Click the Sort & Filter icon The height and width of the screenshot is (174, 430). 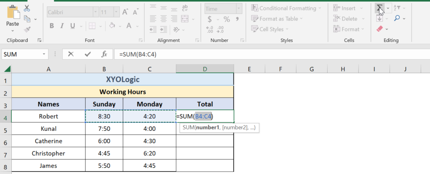(397, 8)
